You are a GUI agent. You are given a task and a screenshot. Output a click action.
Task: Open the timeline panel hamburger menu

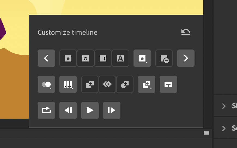click(x=206, y=133)
